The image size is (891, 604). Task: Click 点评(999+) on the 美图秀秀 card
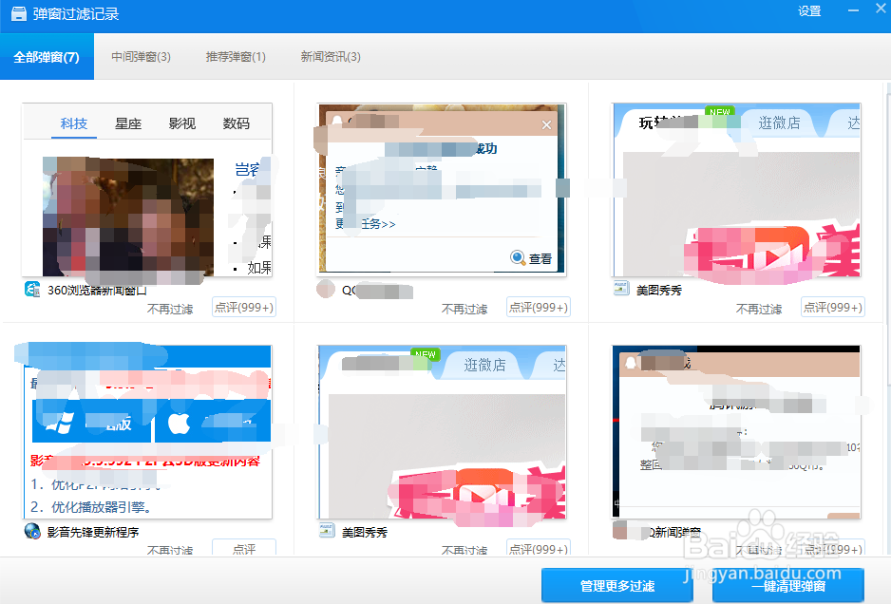coord(832,307)
